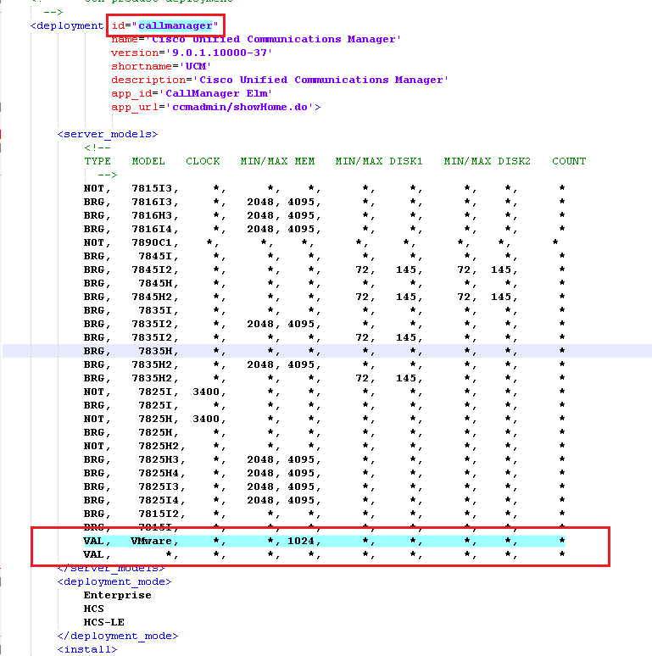Click the version value '9.0.1.10000-37'
Screen dimensions: 652x656
pyautogui.click(x=220, y=53)
